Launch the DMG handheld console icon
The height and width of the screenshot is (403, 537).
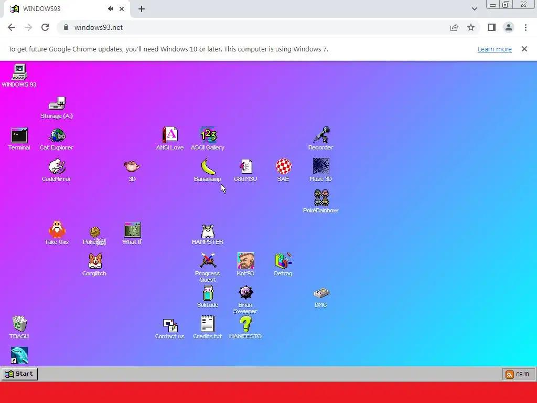tap(321, 293)
